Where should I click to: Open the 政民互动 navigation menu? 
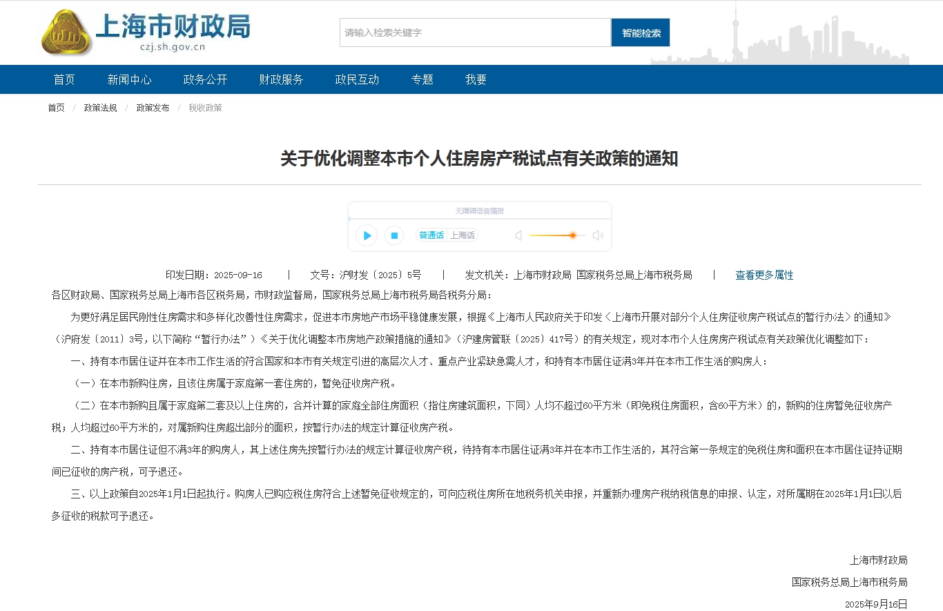pos(357,79)
